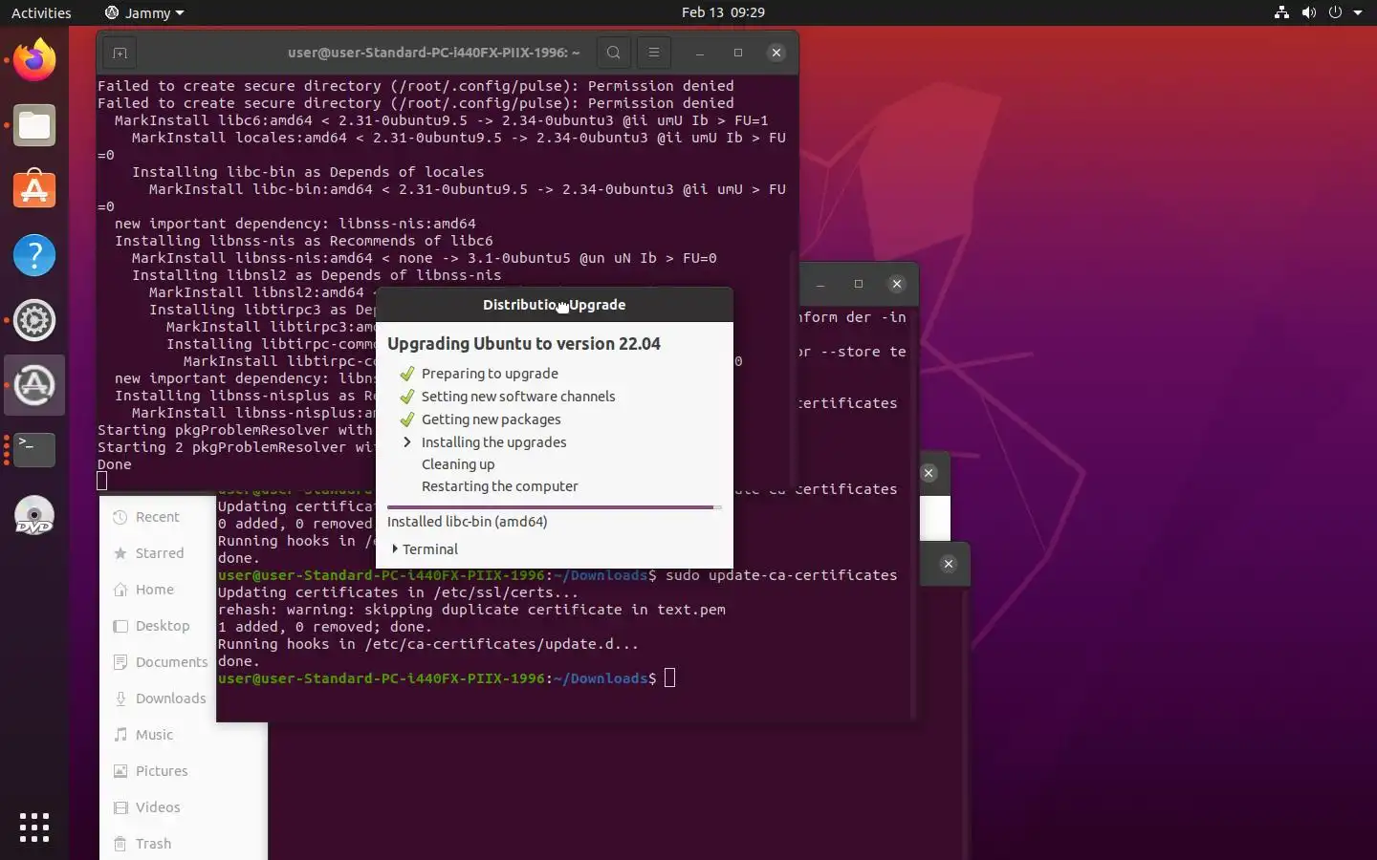Click Activities in the top bar
Image resolution: width=1377 pixels, height=860 pixels.
pyautogui.click(x=41, y=12)
